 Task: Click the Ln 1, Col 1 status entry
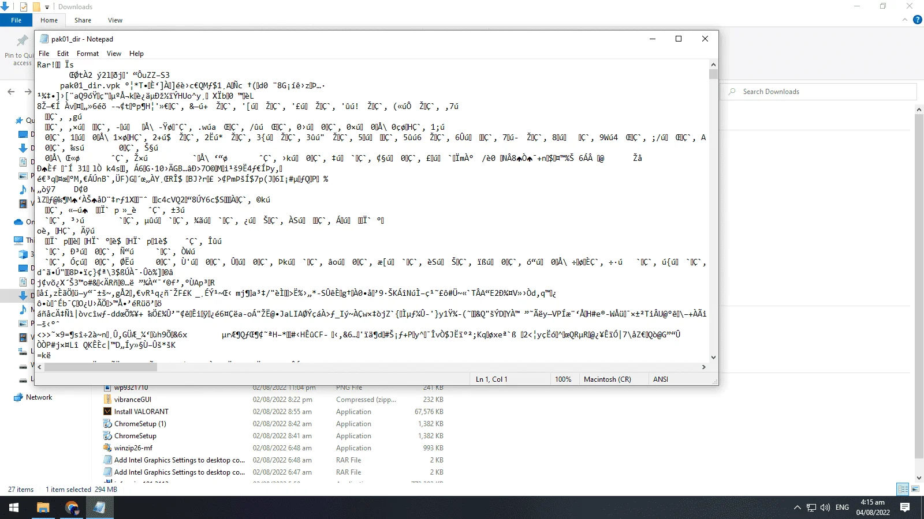[491, 379]
